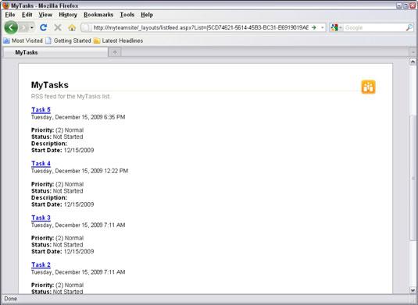Go to Home via house icon
Viewport: 418px width, 305px height.
[x=72, y=27]
